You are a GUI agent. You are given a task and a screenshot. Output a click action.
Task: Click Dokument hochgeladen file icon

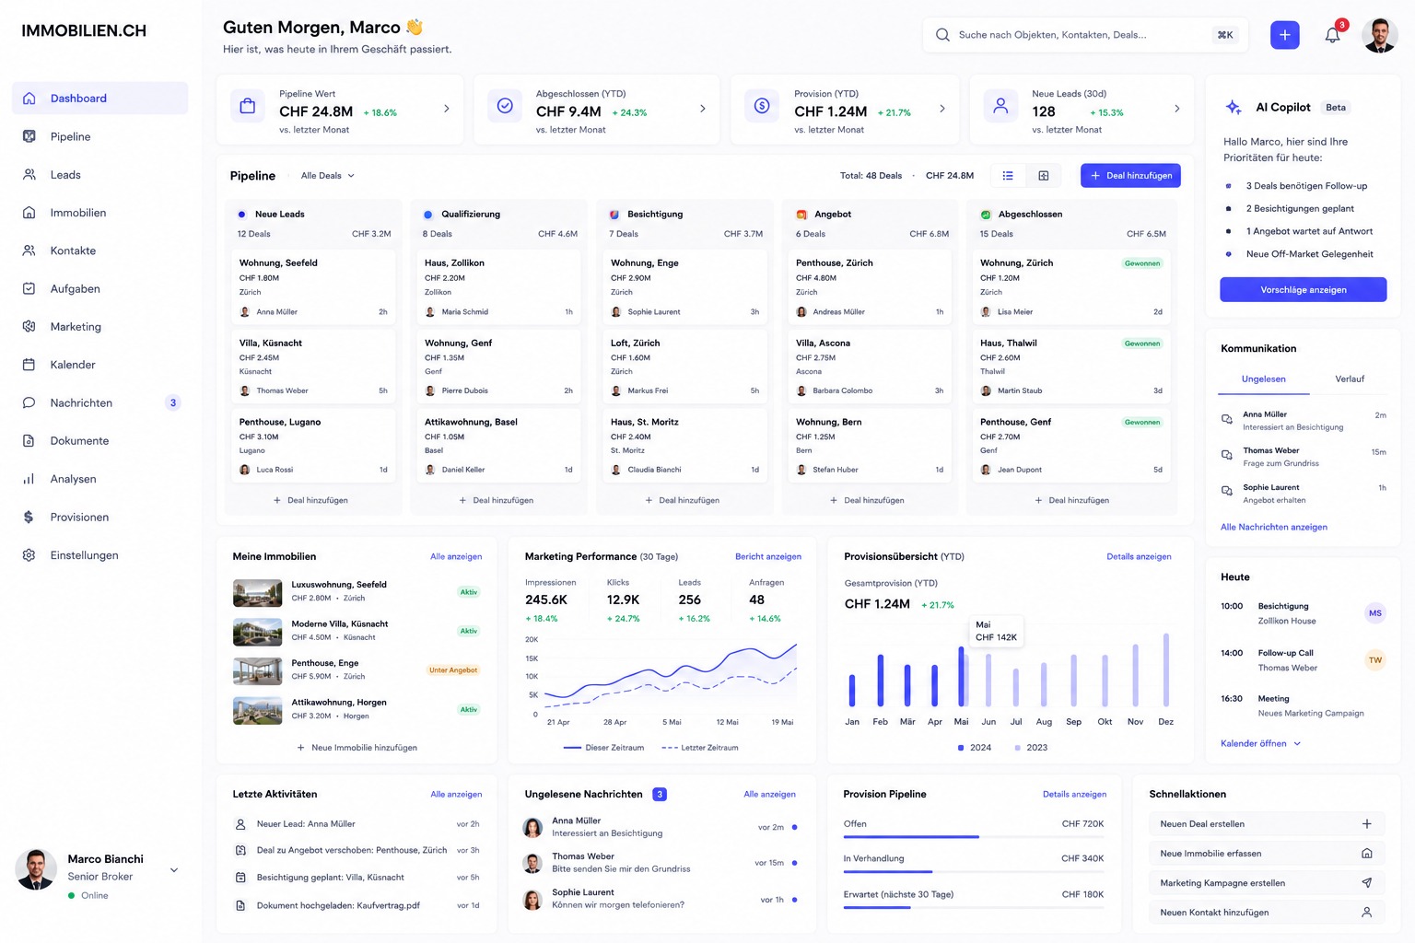coord(240,905)
